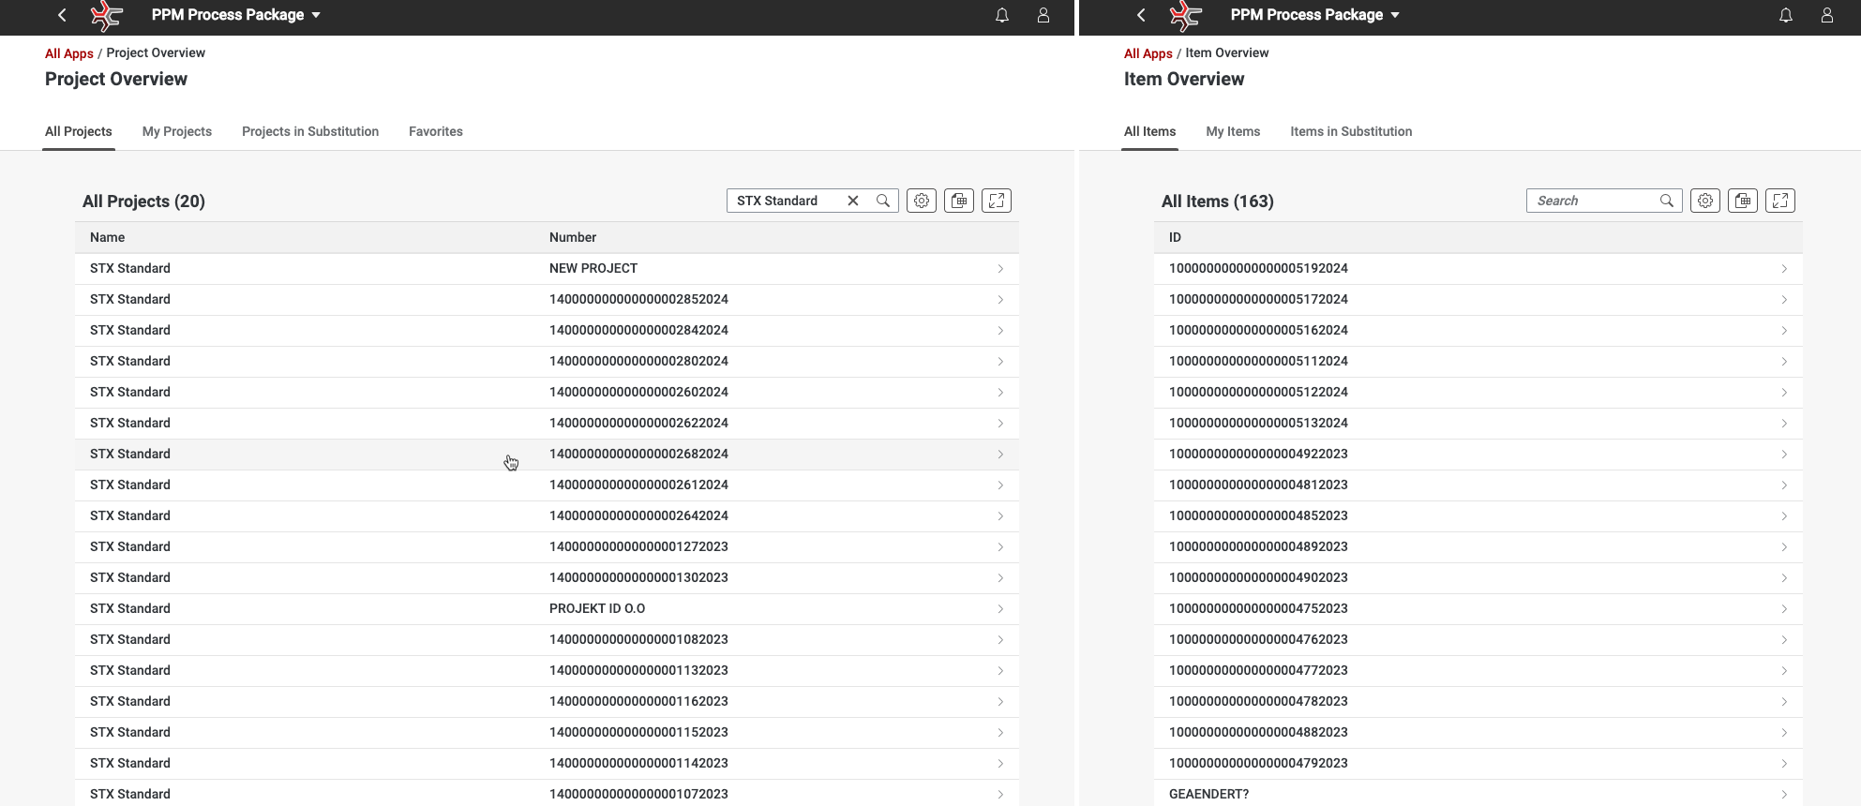1861x806 pixels.
Task: Click the back arrow in the left pane header
Action: coord(62,15)
